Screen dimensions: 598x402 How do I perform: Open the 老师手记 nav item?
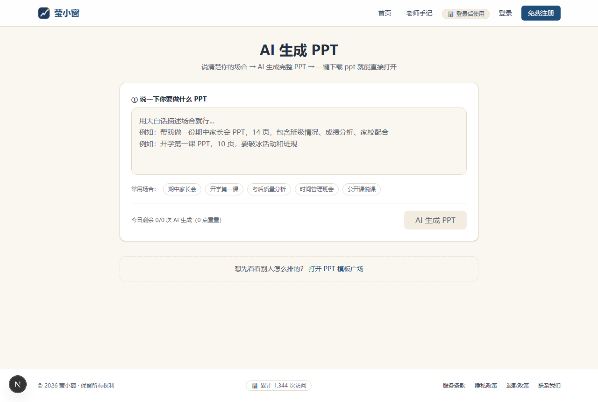(419, 13)
